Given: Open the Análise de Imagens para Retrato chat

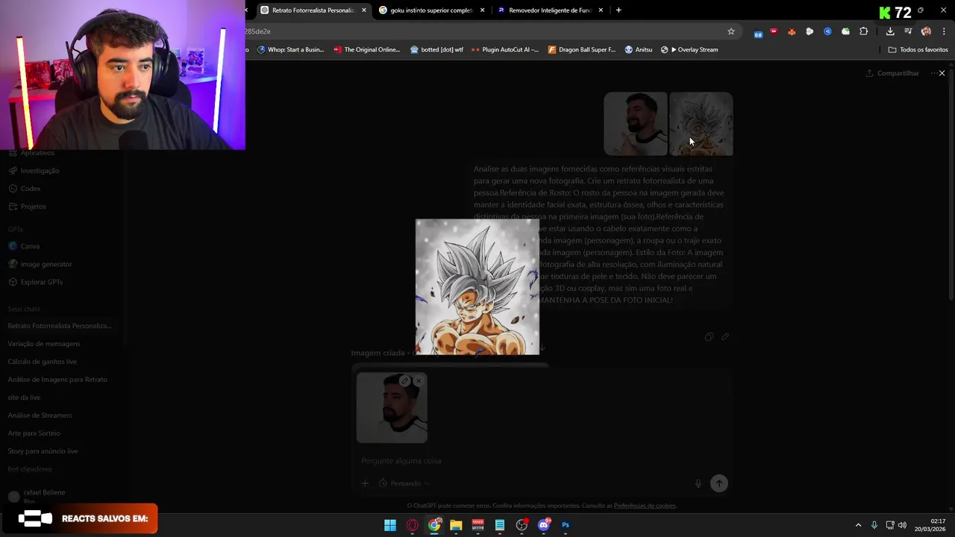Looking at the screenshot, I should pyautogui.click(x=57, y=380).
